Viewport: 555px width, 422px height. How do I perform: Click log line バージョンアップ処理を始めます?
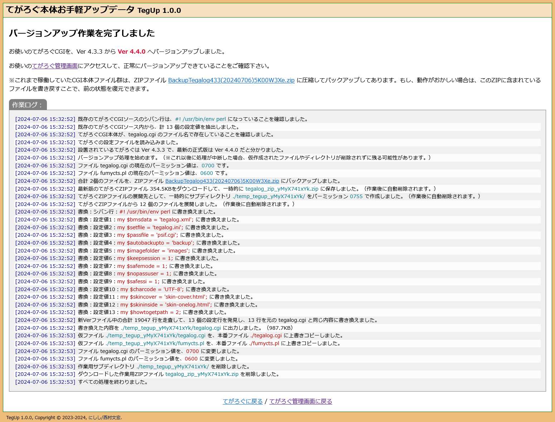click(277, 158)
